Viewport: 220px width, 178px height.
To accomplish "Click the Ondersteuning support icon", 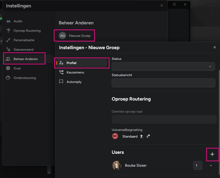I will (8, 78).
